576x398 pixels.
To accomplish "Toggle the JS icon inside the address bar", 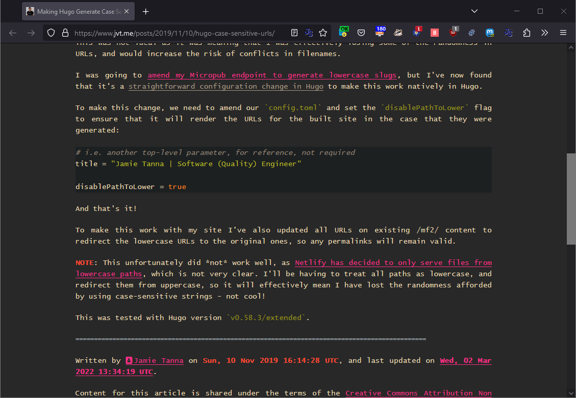I will (309, 33).
